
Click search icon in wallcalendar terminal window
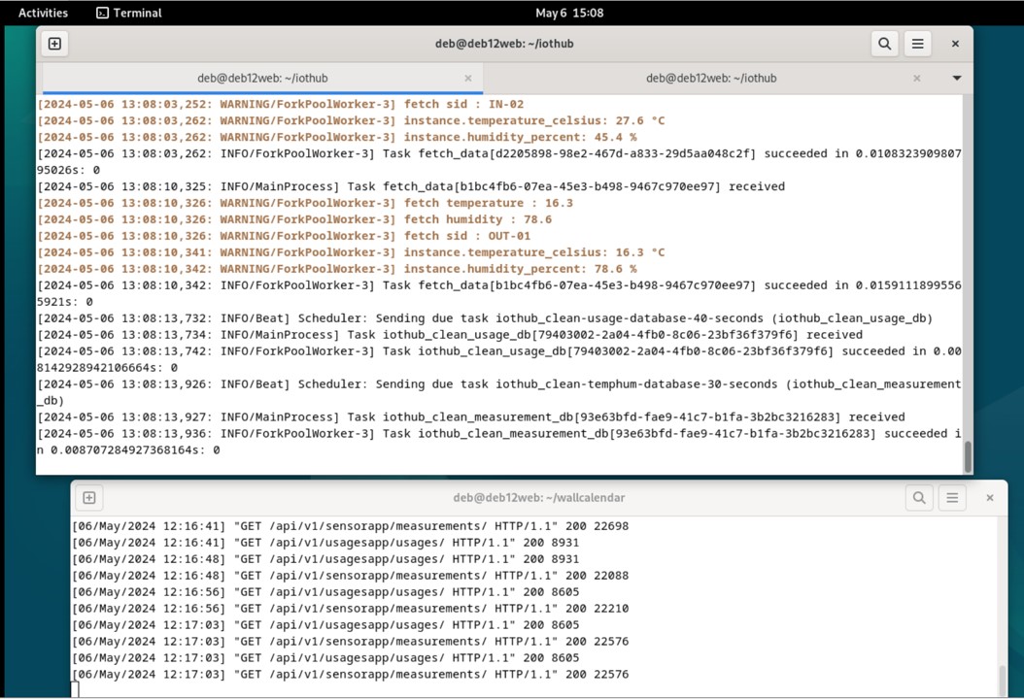tap(919, 498)
